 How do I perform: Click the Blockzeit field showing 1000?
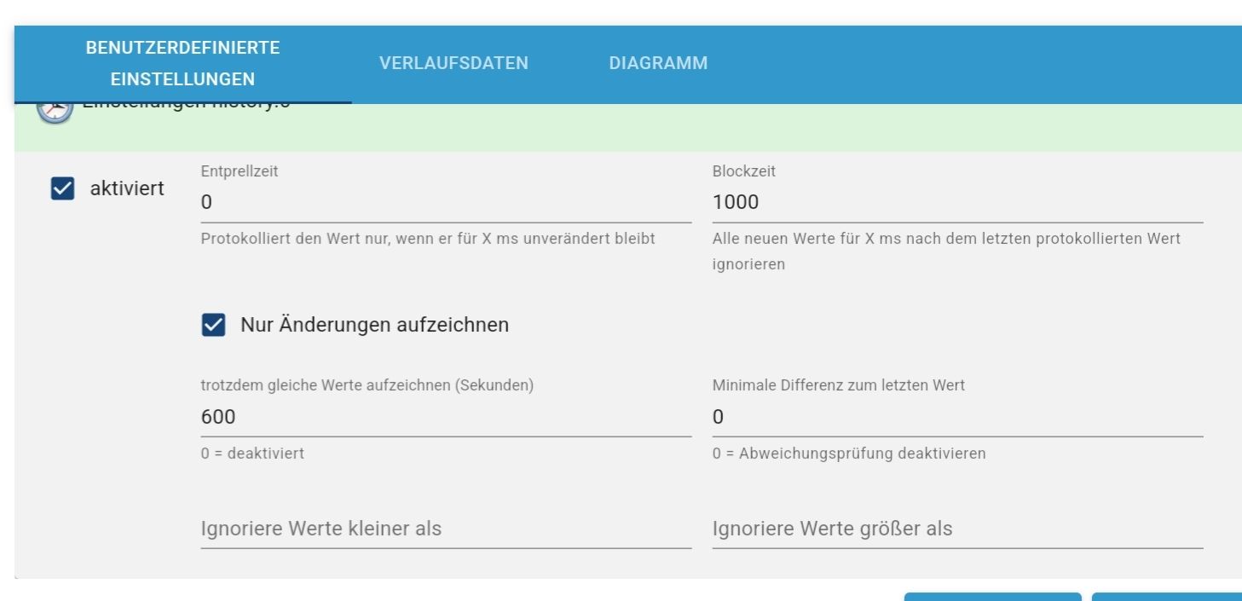tap(957, 202)
